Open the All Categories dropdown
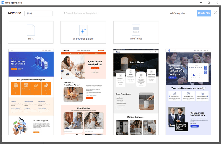221x144 pixels. 178,13
